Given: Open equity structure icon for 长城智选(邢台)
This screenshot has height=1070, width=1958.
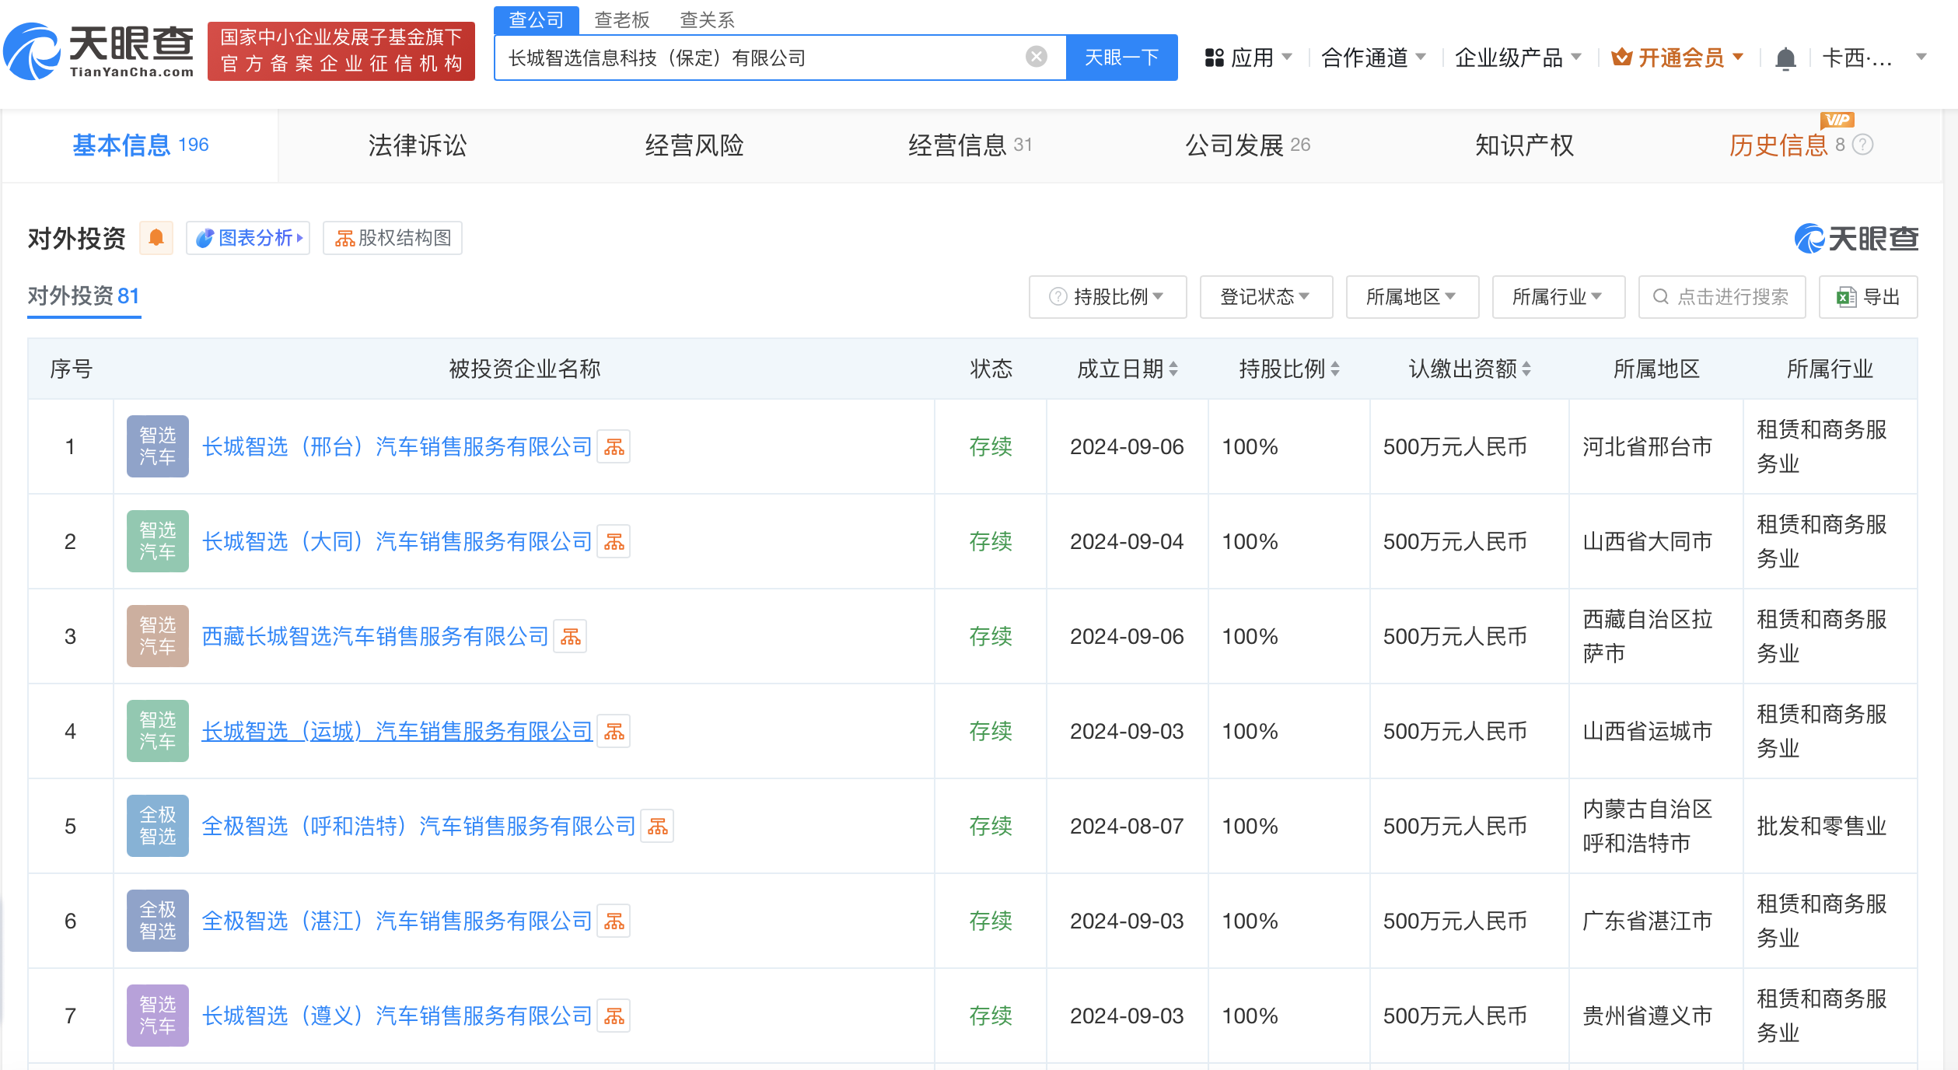Looking at the screenshot, I should pos(614,447).
